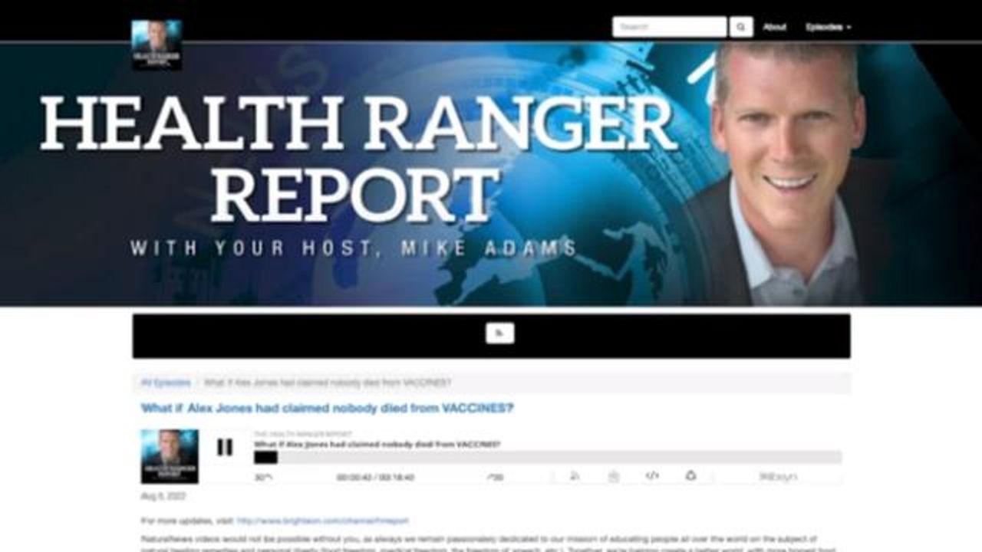Click the search magnifier button
The height and width of the screenshot is (552, 982).
point(740,27)
